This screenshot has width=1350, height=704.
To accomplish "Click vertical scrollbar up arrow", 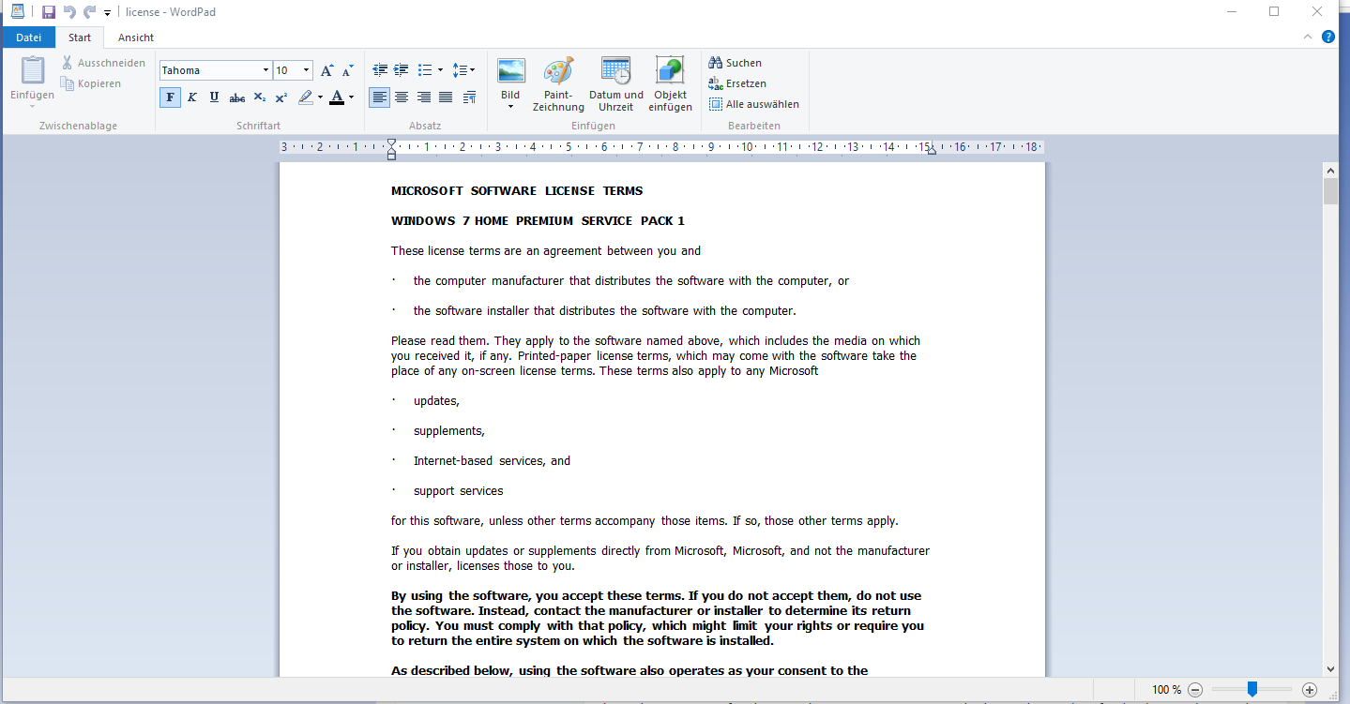I will tap(1330, 171).
